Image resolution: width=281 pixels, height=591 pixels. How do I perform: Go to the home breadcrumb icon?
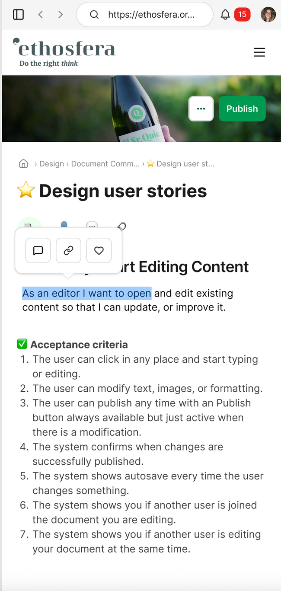coord(23,163)
